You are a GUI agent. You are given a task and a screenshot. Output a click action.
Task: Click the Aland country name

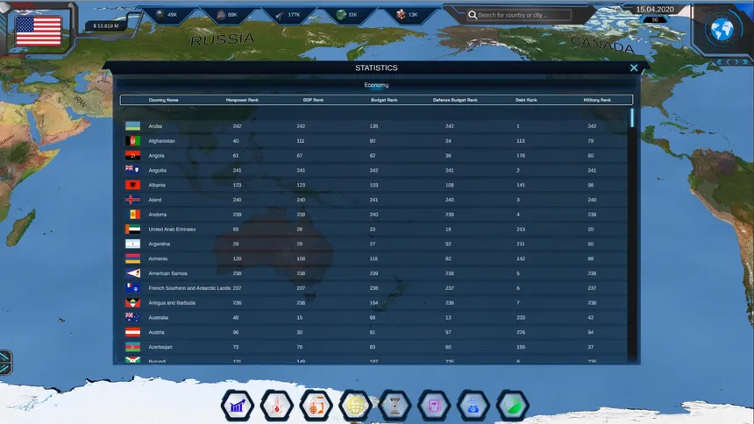coord(155,200)
